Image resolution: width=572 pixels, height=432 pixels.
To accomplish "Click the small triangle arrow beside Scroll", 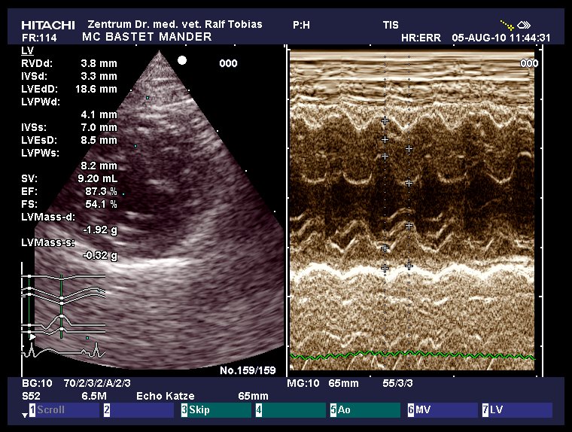I will (x=24, y=415).
